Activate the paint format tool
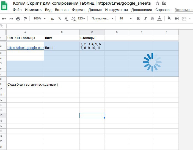Viewport: 193px width, 150px height. pyautogui.click(x=25, y=19)
